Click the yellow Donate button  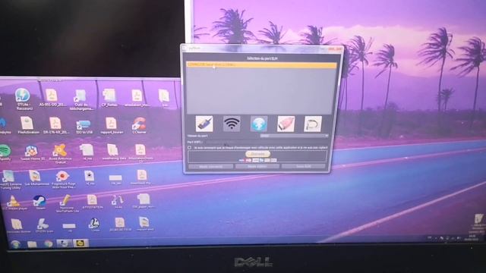pyautogui.click(x=257, y=154)
